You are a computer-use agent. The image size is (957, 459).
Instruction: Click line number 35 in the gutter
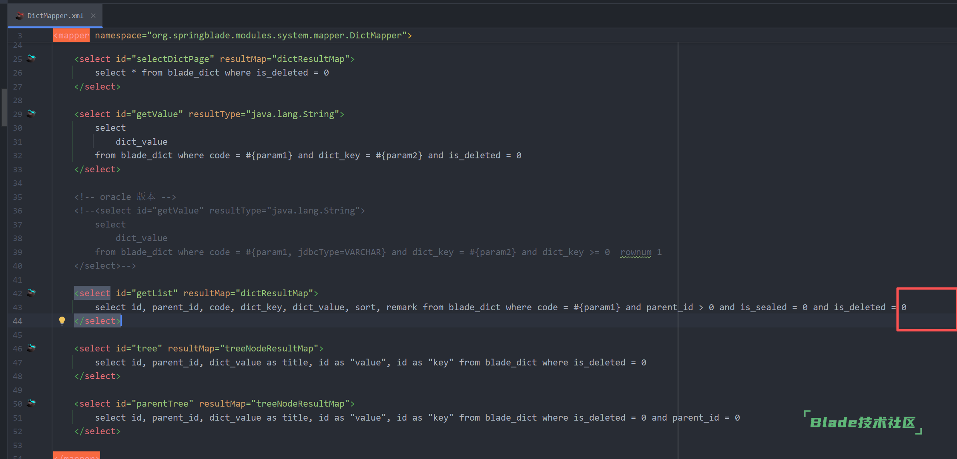coord(18,197)
